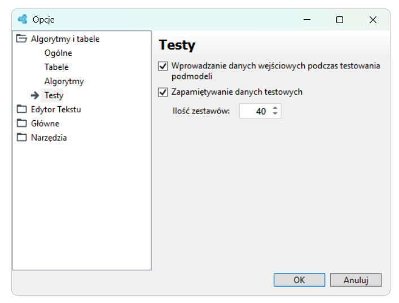
Task: Uncheck Zapamiętywanie danych testowych checkbox
Action: [x=163, y=92]
